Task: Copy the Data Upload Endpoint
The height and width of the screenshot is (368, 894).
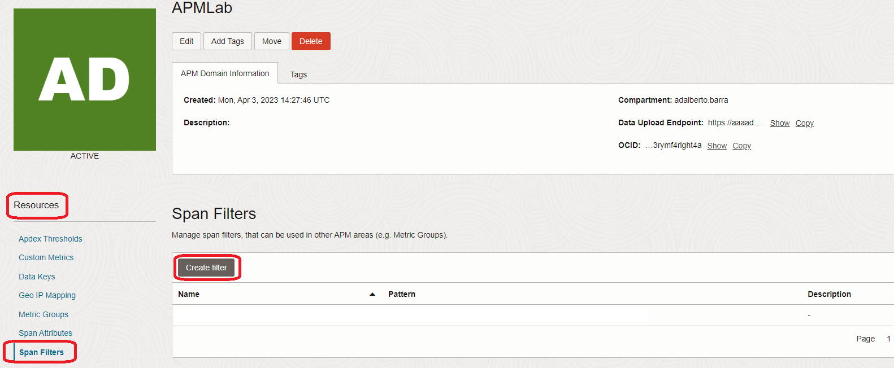Action: click(x=804, y=123)
